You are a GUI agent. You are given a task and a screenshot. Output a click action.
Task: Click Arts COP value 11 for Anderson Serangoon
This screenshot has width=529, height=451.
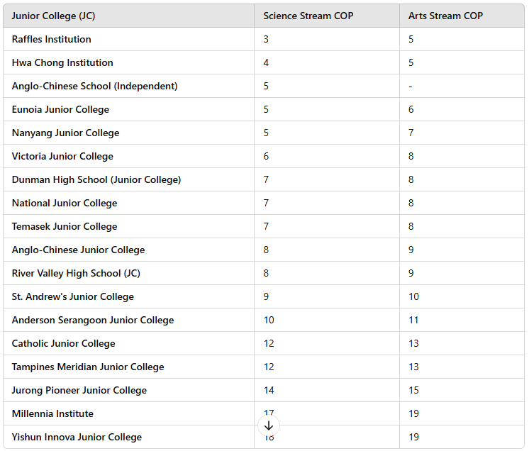413,320
